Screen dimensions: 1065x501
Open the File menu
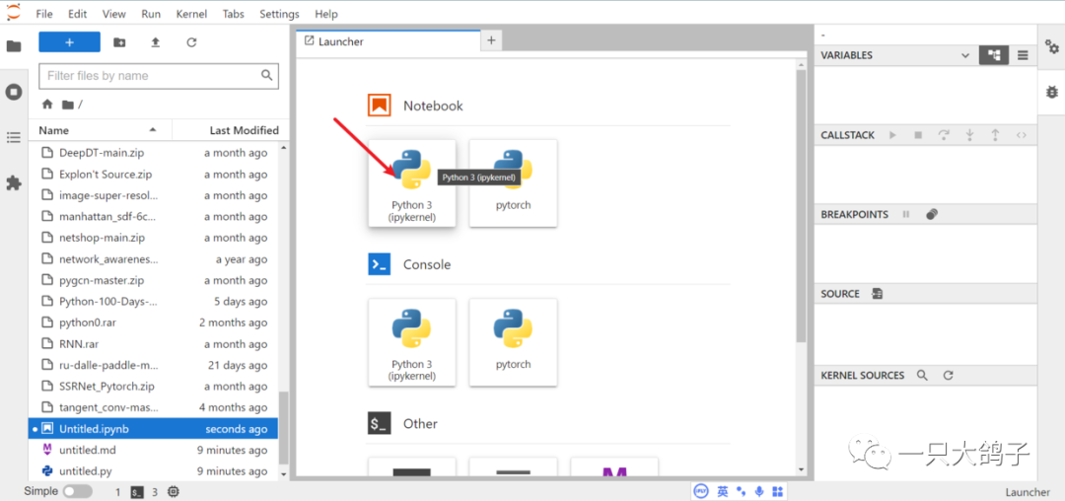43,14
